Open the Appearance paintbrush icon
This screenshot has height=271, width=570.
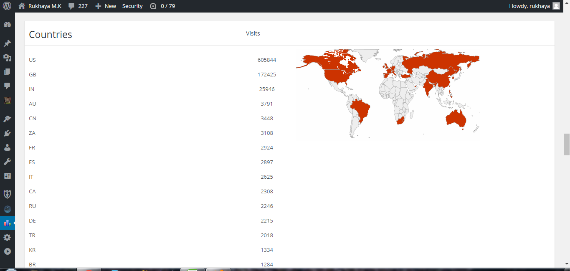(x=7, y=119)
